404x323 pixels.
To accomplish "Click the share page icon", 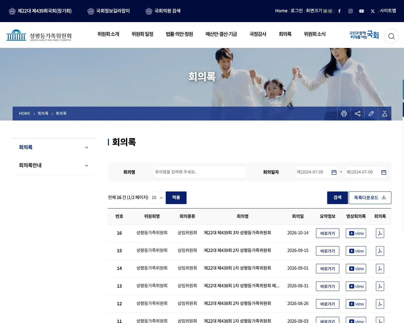I will pyautogui.click(x=358, y=114).
